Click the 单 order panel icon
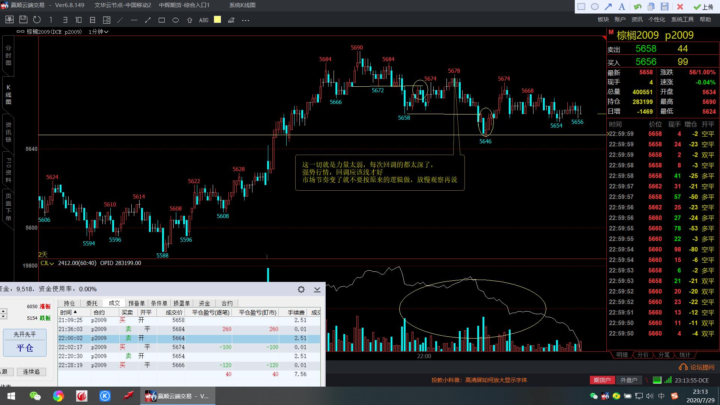Image resolution: width=720 pixels, height=405 pixels. point(9,20)
